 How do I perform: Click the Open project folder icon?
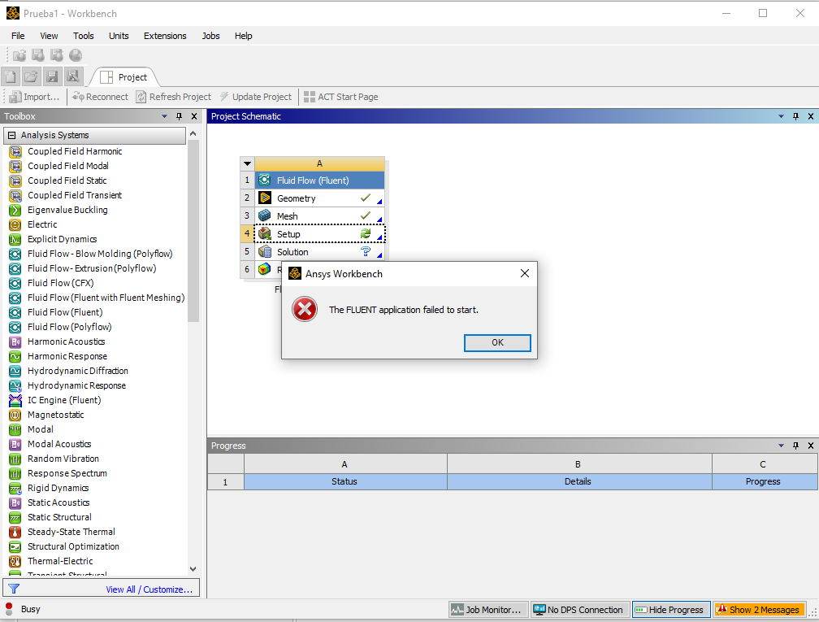[32, 76]
